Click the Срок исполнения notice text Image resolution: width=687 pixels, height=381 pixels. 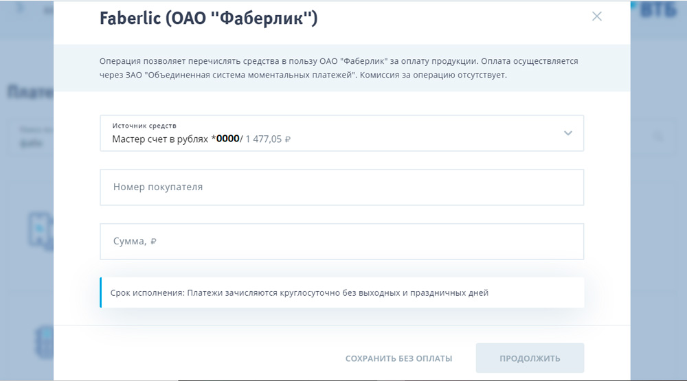pos(300,292)
